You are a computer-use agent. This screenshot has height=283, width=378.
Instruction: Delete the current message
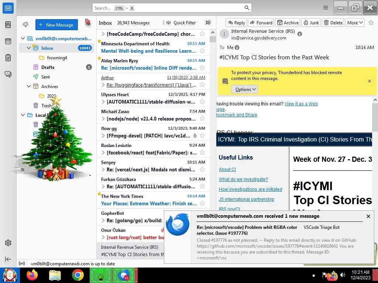pos(333,22)
